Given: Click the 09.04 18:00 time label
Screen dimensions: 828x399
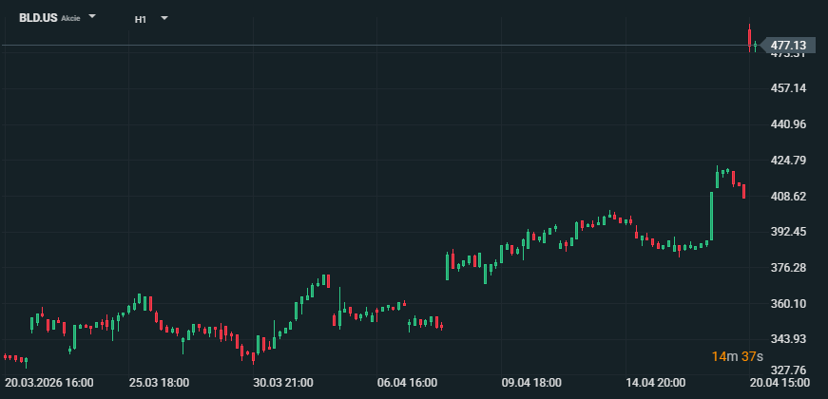Looking at the screenshot, I should (x=531, y=383).
